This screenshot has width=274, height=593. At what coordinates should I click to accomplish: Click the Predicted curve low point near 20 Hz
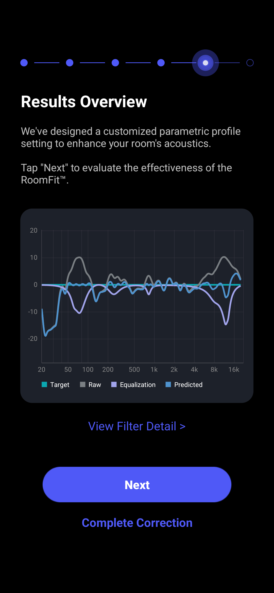coord(46,336)
